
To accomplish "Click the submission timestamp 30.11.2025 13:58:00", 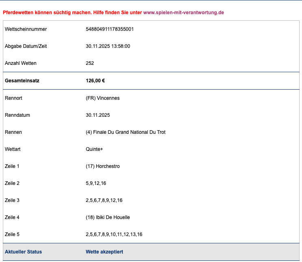I will (108, 46).
